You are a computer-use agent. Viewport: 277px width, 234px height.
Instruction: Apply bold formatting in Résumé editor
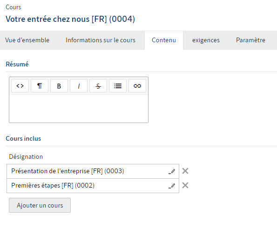[x=59, y=86]
